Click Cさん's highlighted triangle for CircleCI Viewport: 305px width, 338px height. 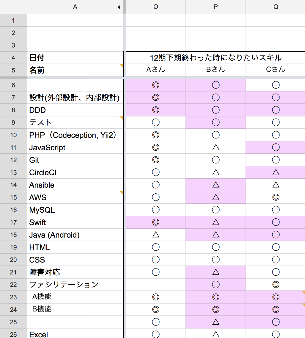[x=276, y=173]
